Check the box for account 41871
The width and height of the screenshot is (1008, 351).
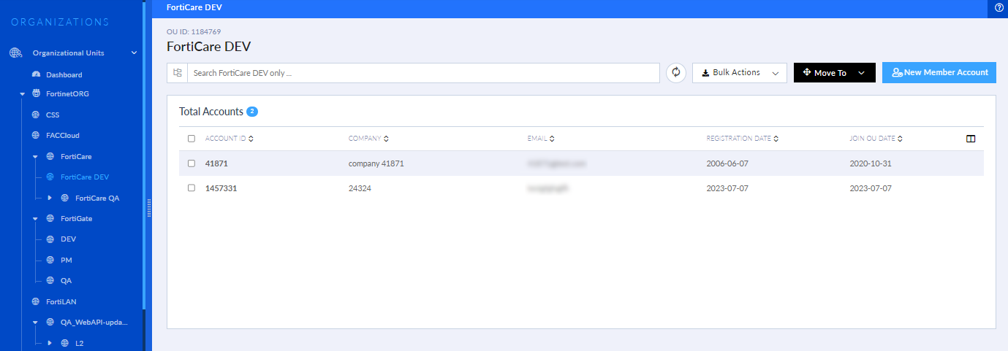(x=192, y=163)
